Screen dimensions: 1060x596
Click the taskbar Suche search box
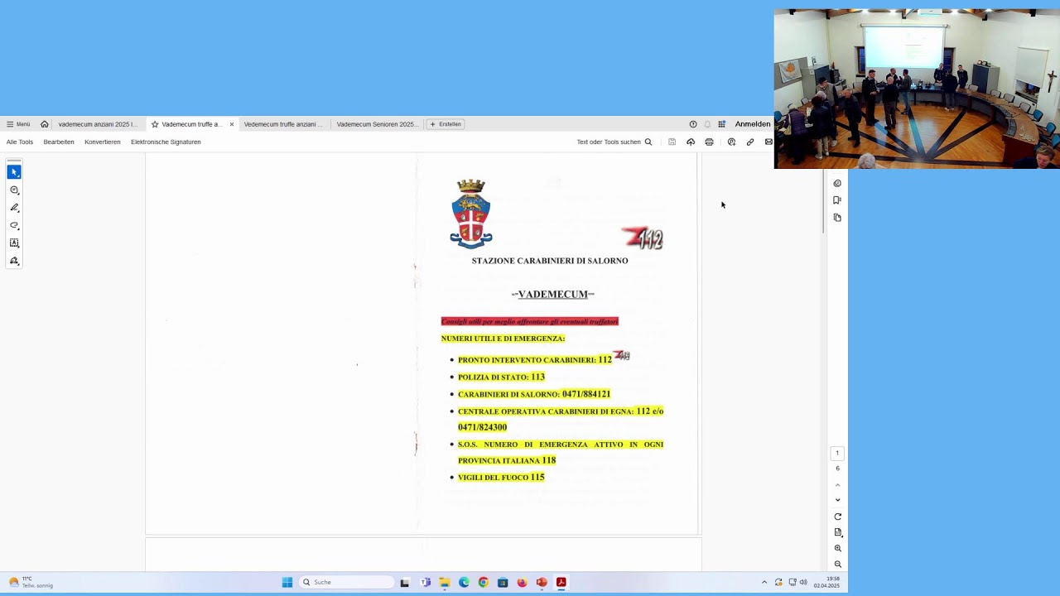[x=346, y=583]
